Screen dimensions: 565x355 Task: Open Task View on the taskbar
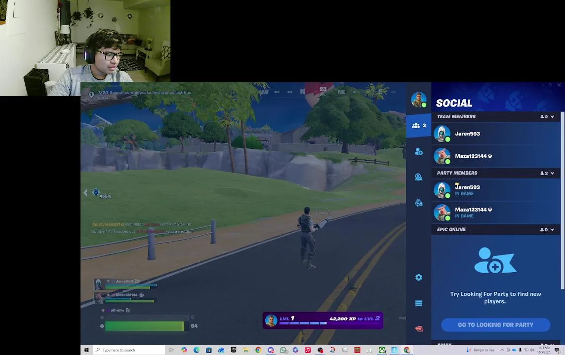tap(171, 350)
